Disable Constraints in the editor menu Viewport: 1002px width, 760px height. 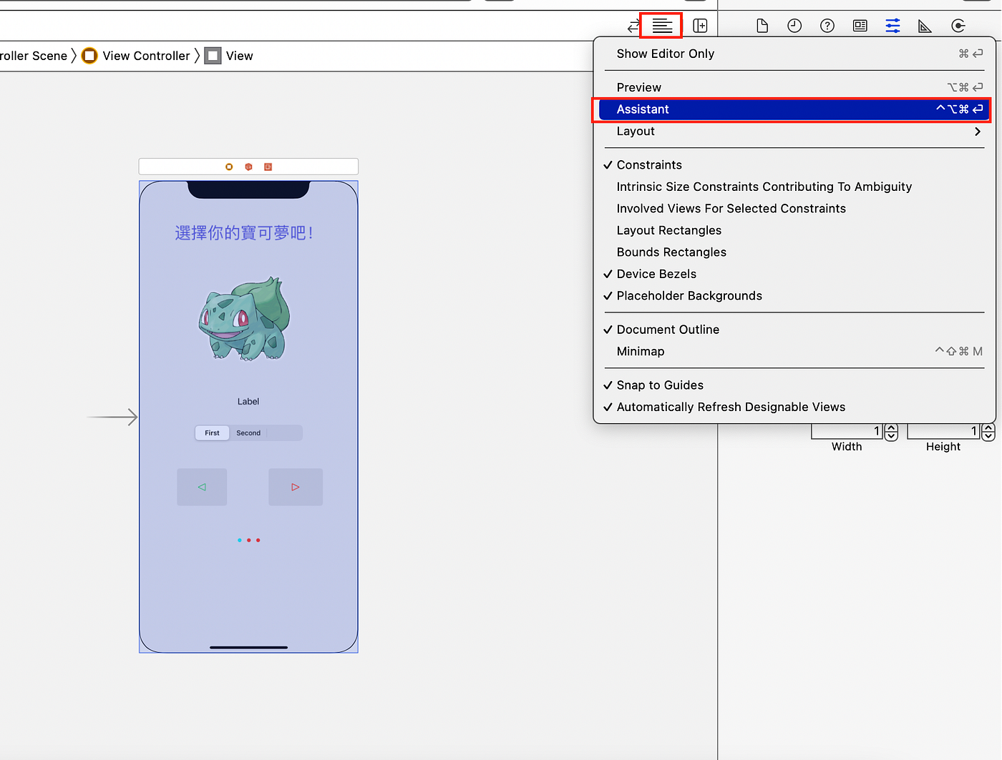648,164
